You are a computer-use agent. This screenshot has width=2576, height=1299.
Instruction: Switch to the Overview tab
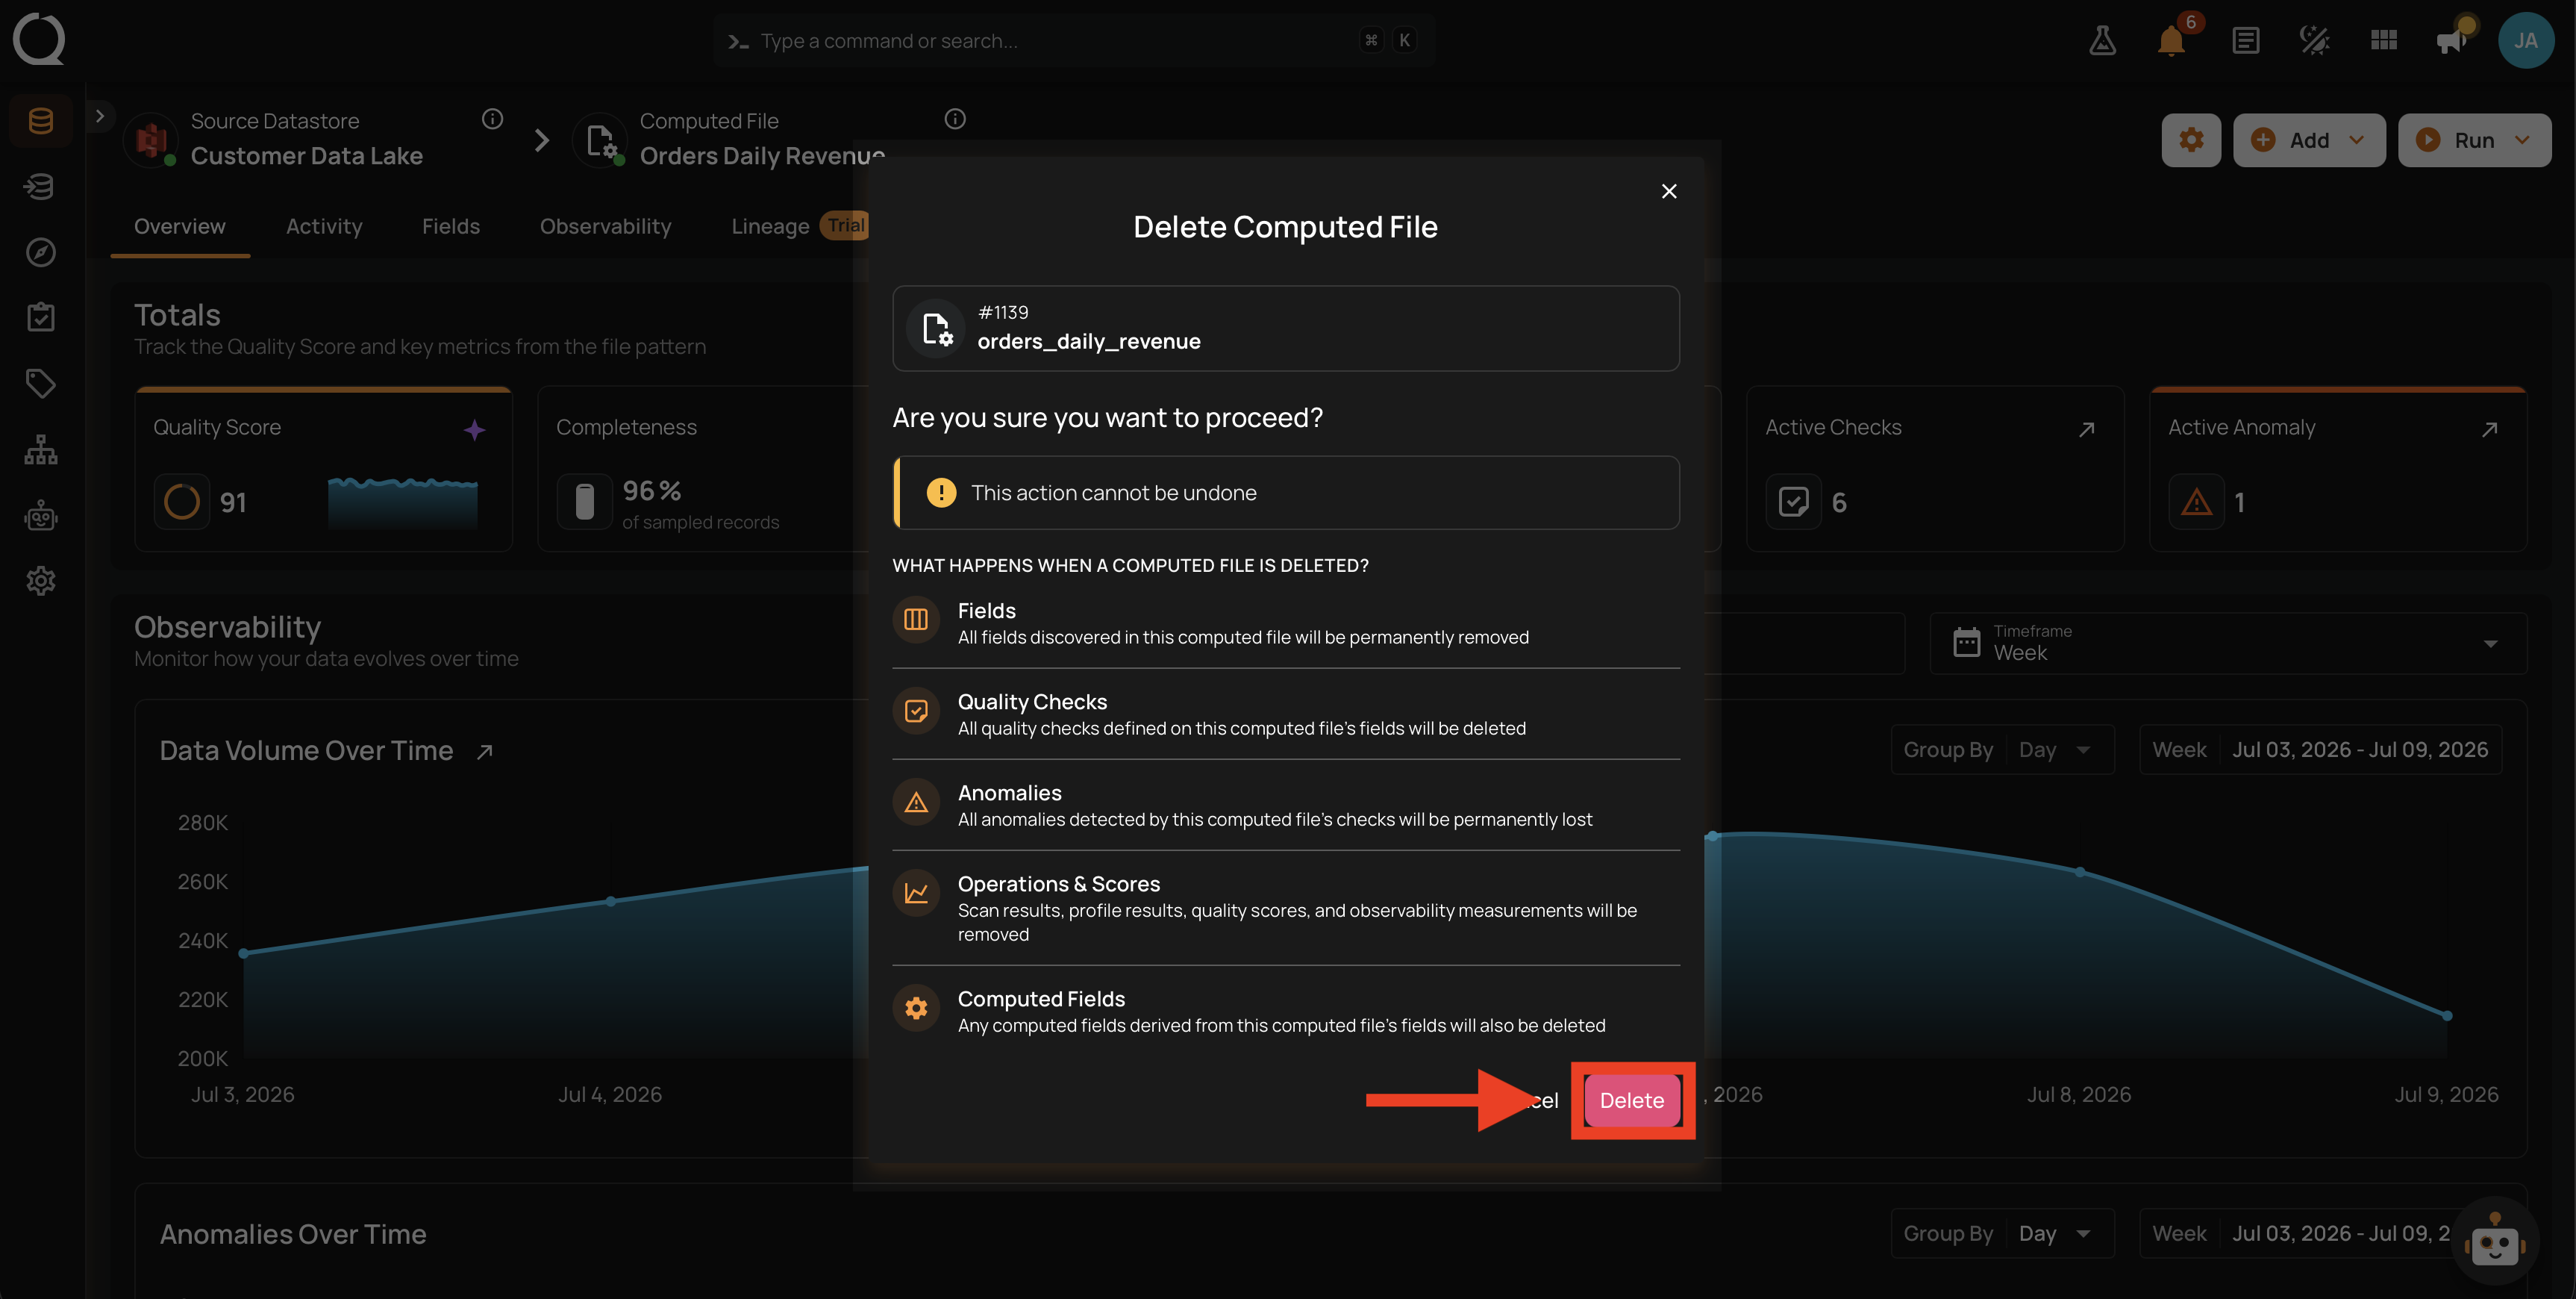(x=180, y=226)
